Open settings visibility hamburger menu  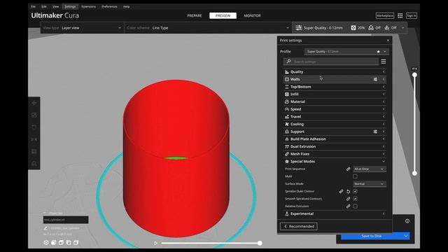tap(384, 62)
